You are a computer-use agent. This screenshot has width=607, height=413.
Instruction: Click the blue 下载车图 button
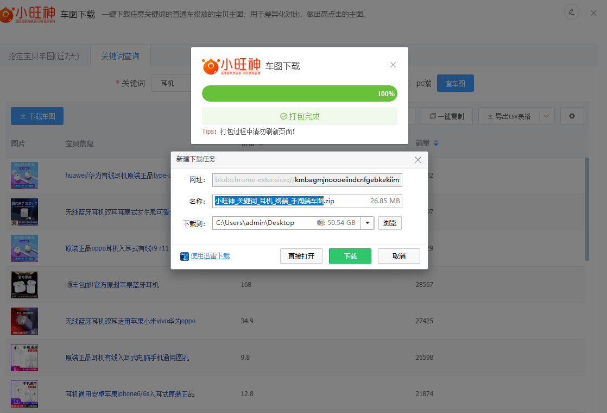click(37, 116)
